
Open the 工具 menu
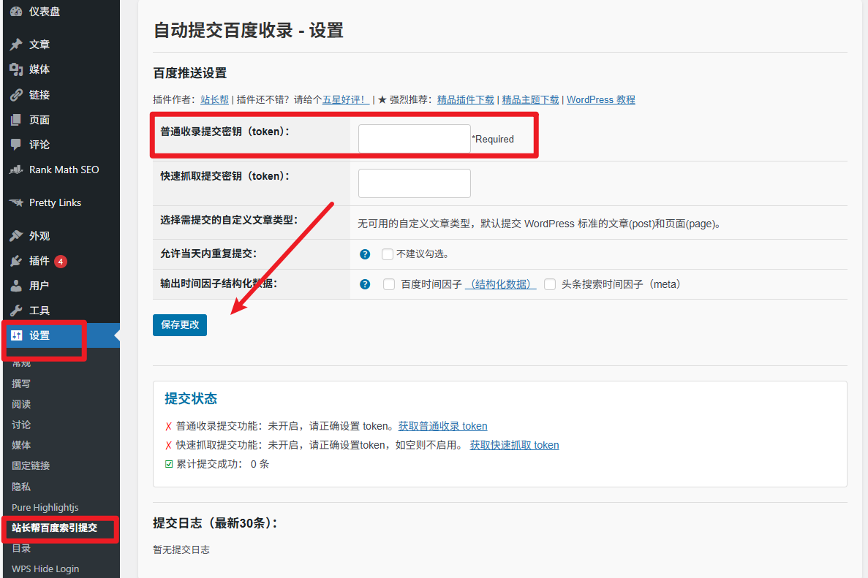[x=61, y=311]
